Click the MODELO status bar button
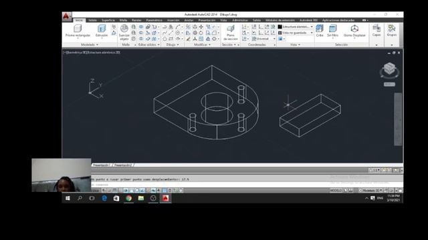This screenshot has height=240, width=428. (x=336, y=191)
